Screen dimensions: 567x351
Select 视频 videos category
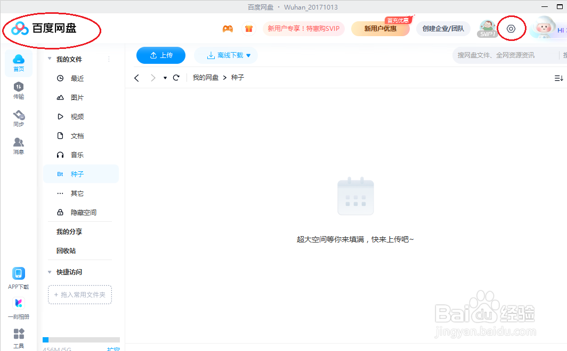[81, 116]
